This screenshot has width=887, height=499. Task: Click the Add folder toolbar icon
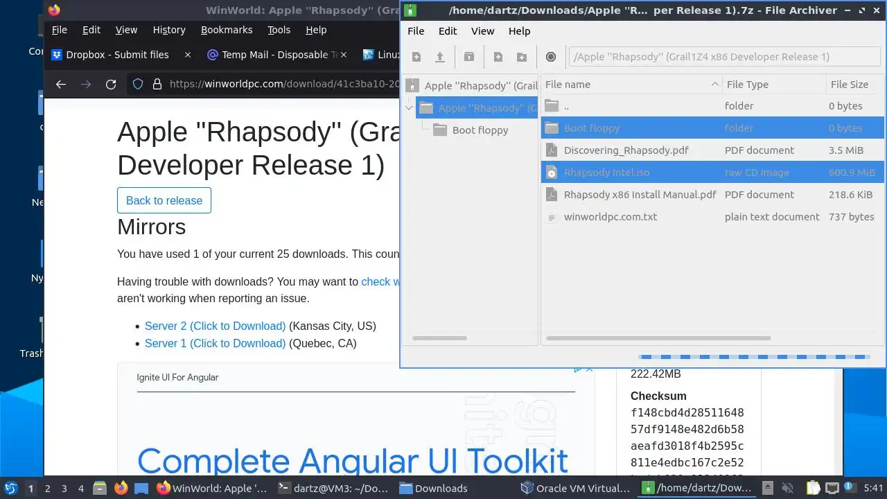tap(522, 57)
